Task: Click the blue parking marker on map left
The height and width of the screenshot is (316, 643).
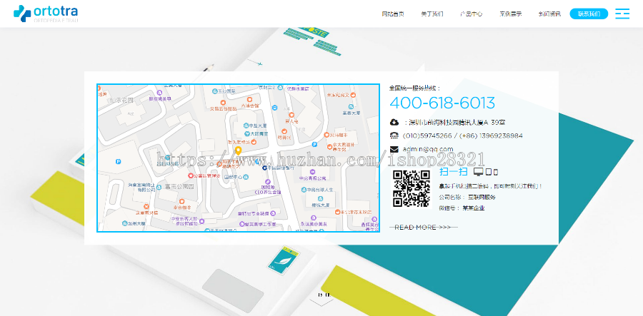Action: coord(118,162)
